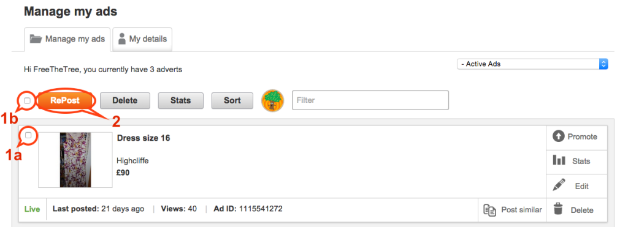
Task: Click the person icon on My details tab
Action: [122, 39]
